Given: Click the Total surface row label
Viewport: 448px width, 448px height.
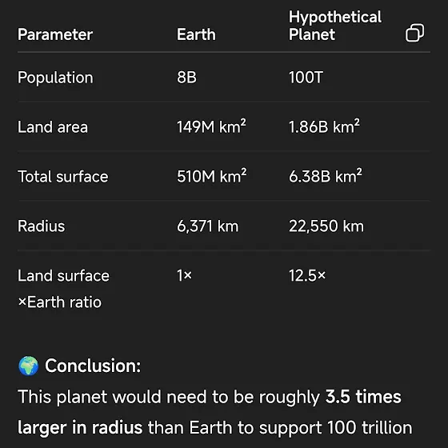Looking at the screenshot, I should click(x=63, y=177).
